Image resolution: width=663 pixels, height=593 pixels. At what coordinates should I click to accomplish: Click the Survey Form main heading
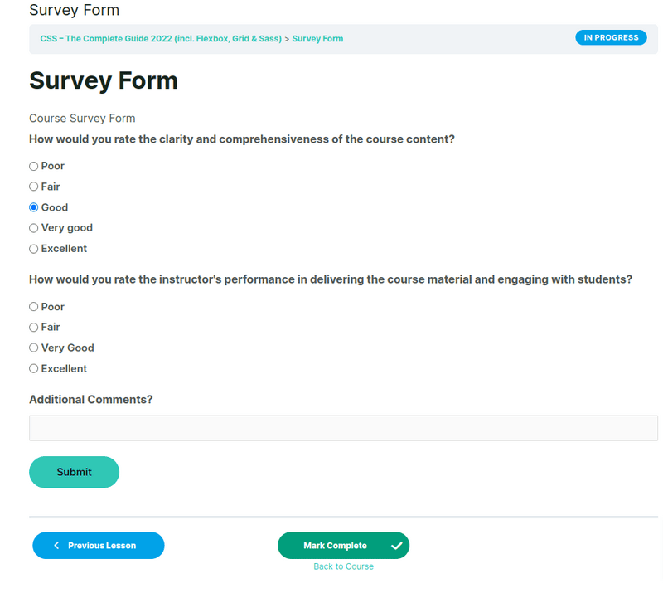104,80
